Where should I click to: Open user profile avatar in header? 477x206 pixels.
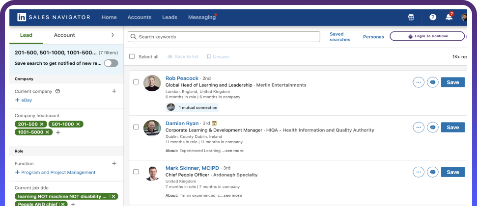pyautogui.click(x=464, y=17)
